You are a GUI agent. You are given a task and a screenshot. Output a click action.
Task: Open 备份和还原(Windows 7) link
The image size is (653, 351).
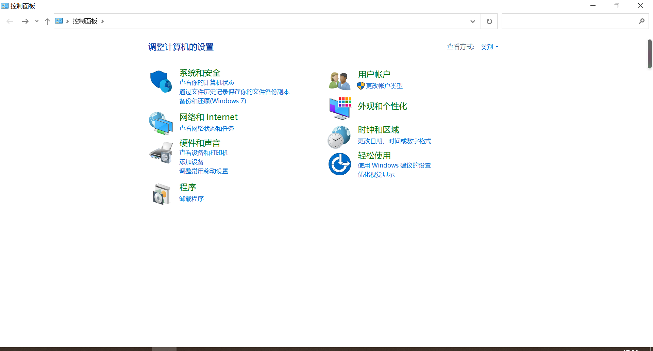click(x=213, y=101)
